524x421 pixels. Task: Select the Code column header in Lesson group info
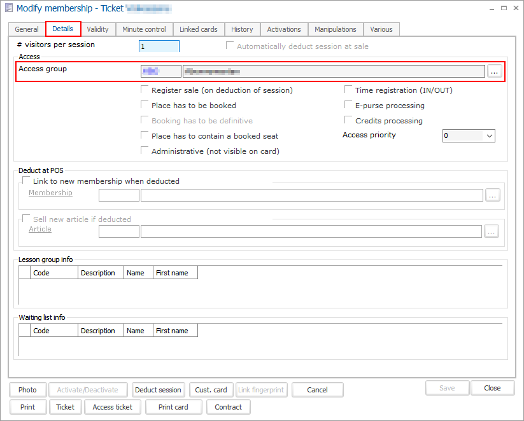point(54,273)
